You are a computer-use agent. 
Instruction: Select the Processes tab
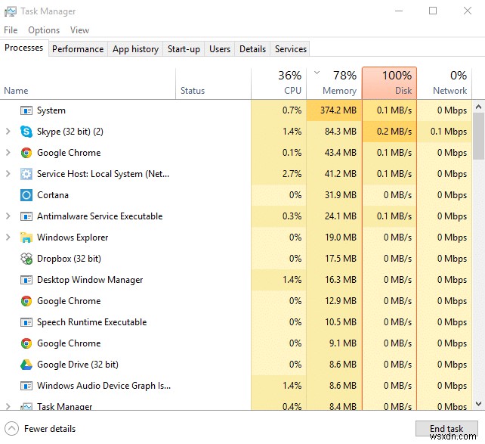24,48
